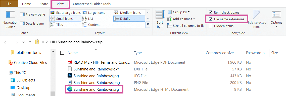Viewport: 286px width, 96px height.
Task: Select Sunshine and Rainbows.jpg file
Action: (93, 76)
